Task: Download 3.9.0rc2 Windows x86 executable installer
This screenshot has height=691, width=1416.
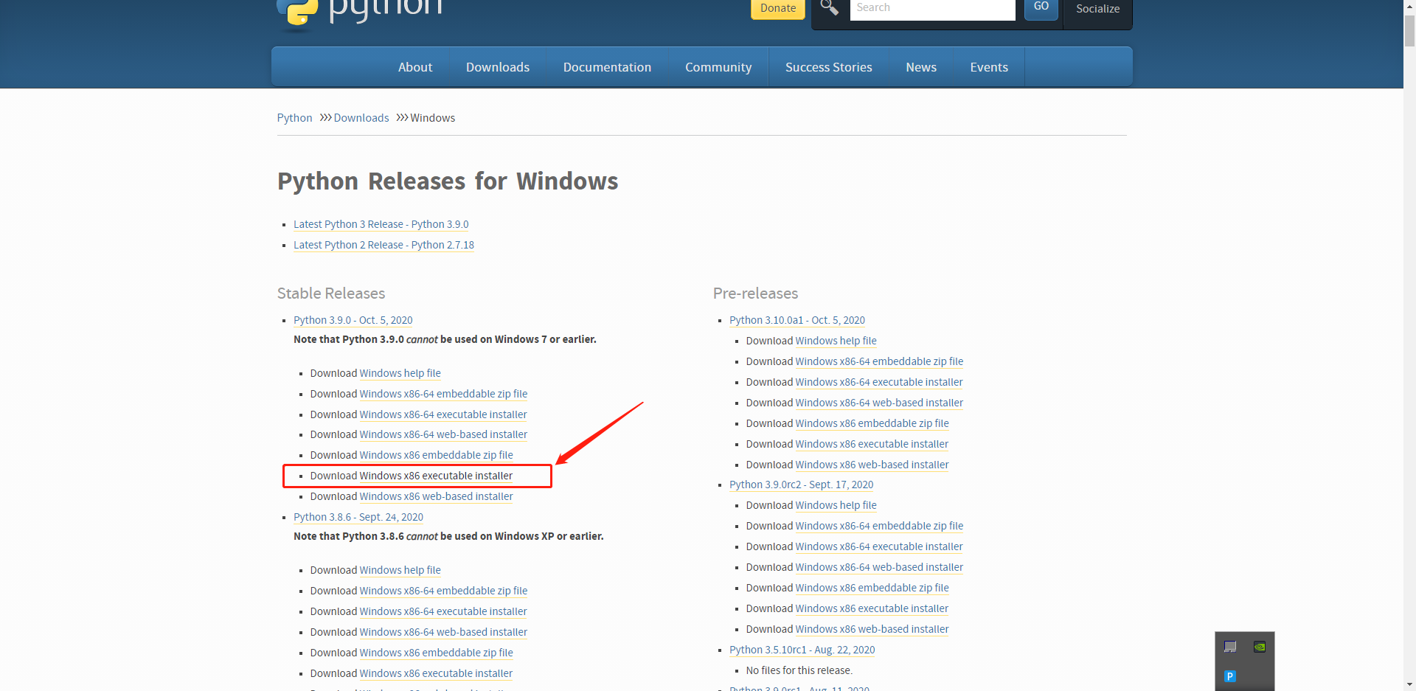Action: [872, 608]
